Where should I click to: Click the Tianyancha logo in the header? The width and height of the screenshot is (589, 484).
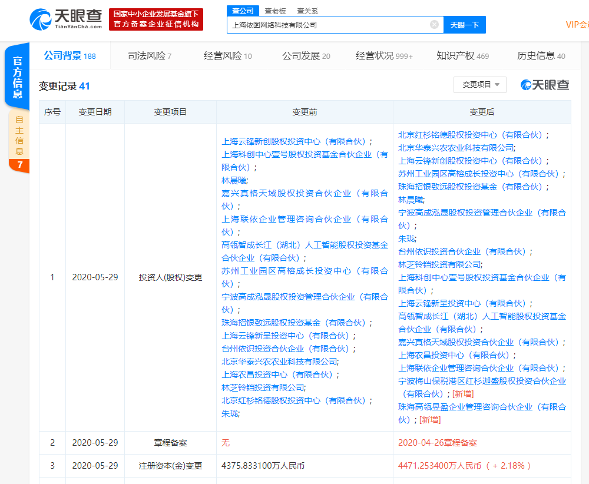[65, 18]
